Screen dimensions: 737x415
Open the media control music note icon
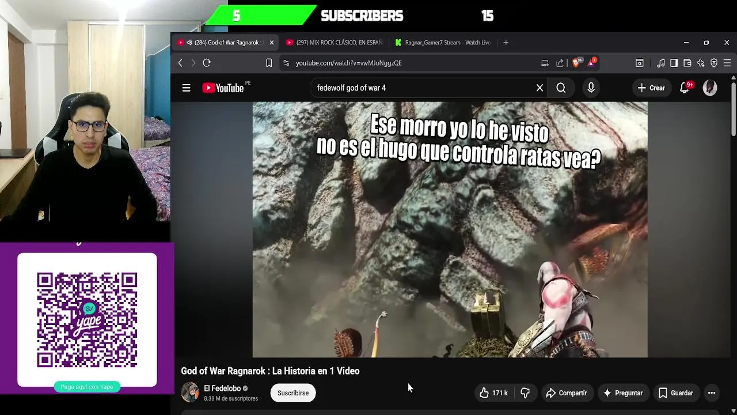click(x=661, y=63)
